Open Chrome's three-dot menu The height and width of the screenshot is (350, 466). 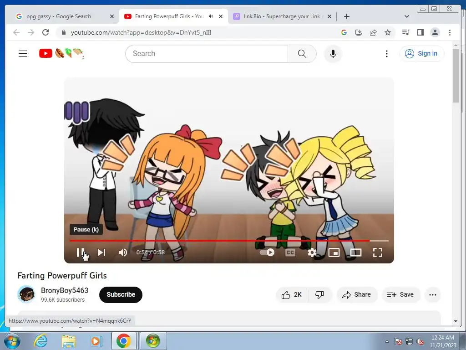[x=450, y=32]
